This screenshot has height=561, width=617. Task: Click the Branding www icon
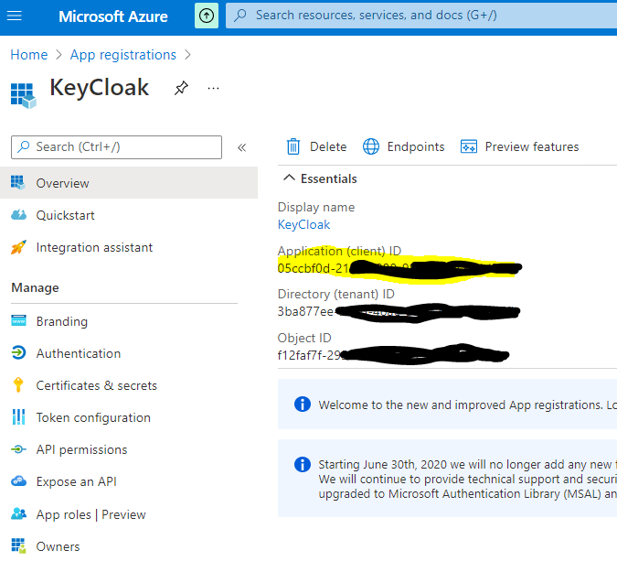pyautogui.click(x=18, y=320)
